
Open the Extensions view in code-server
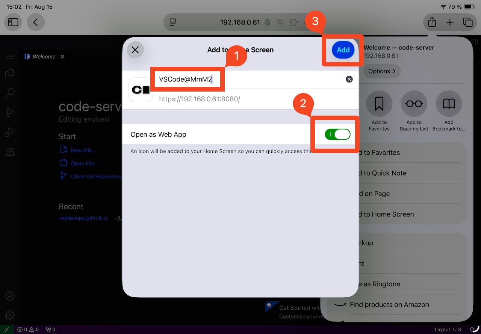[10, 152]
